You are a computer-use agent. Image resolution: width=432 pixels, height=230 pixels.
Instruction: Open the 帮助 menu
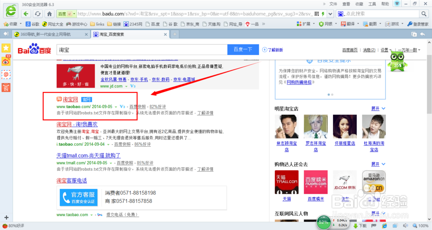click(385, 4)
